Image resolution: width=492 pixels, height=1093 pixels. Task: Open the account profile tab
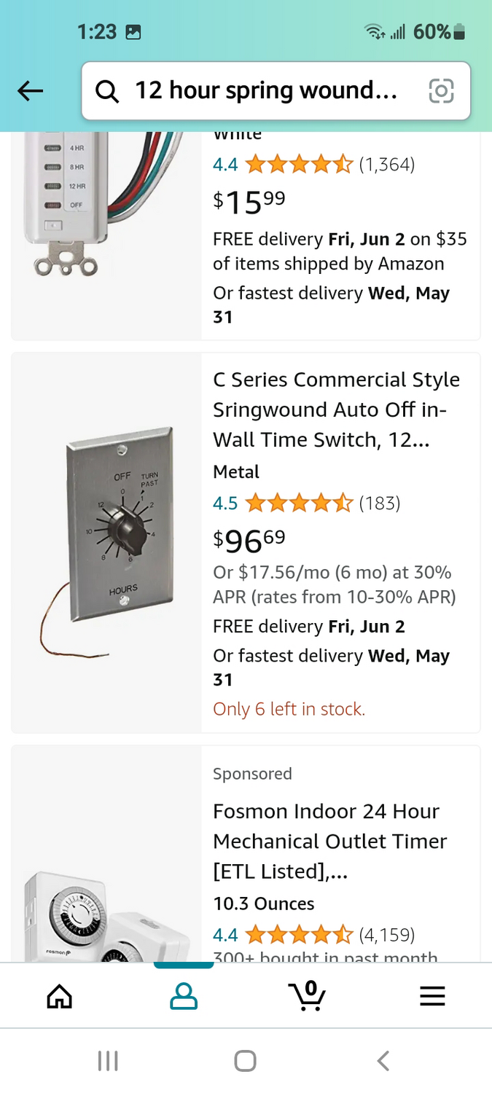(x=184, y=996)
